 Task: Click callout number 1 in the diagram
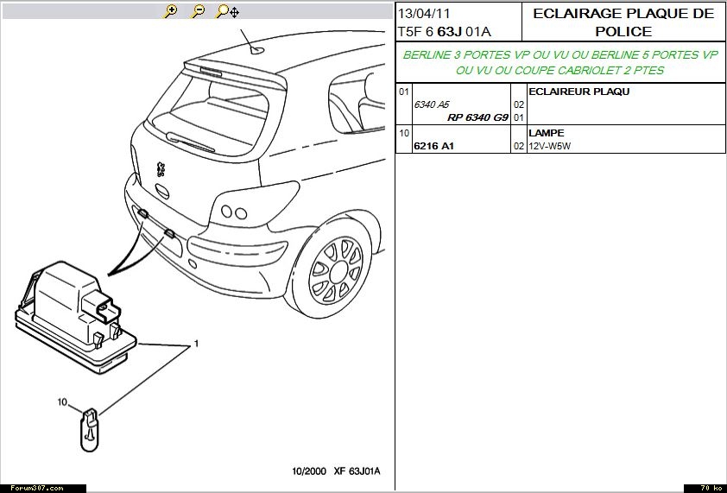click(x=197, y=343)
